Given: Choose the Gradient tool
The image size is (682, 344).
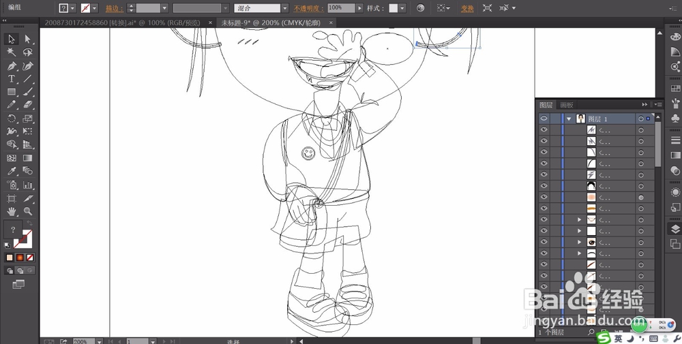Looking at the screenshot, I should [x=28, y=158].
